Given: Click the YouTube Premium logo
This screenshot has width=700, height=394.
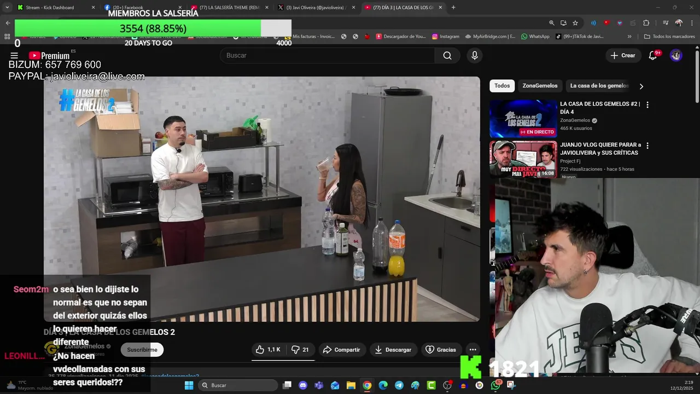Looking at the screenshot, I should point(49,55).
